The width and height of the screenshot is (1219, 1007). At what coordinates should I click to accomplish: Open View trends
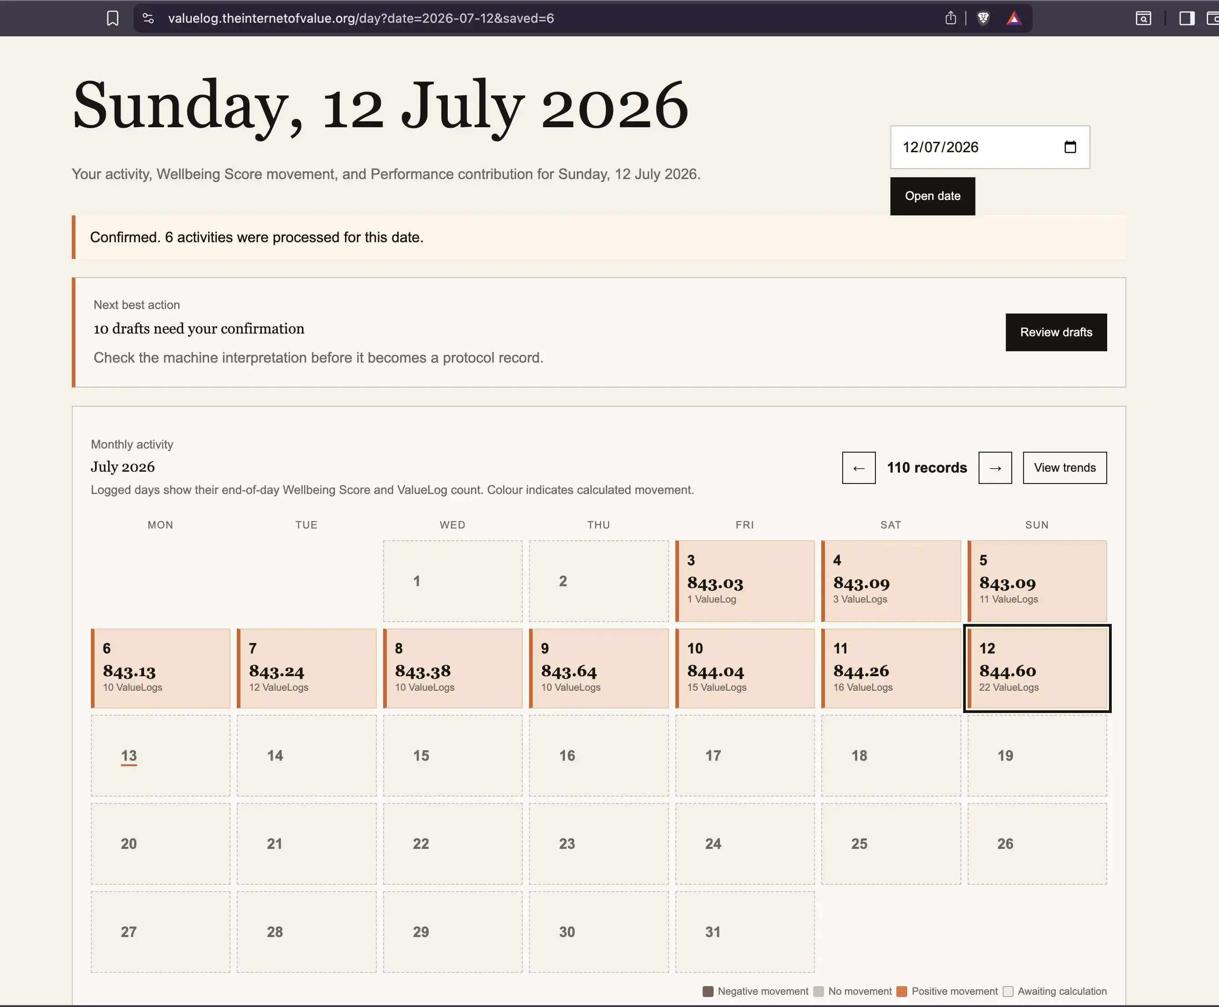(1064, 468)
